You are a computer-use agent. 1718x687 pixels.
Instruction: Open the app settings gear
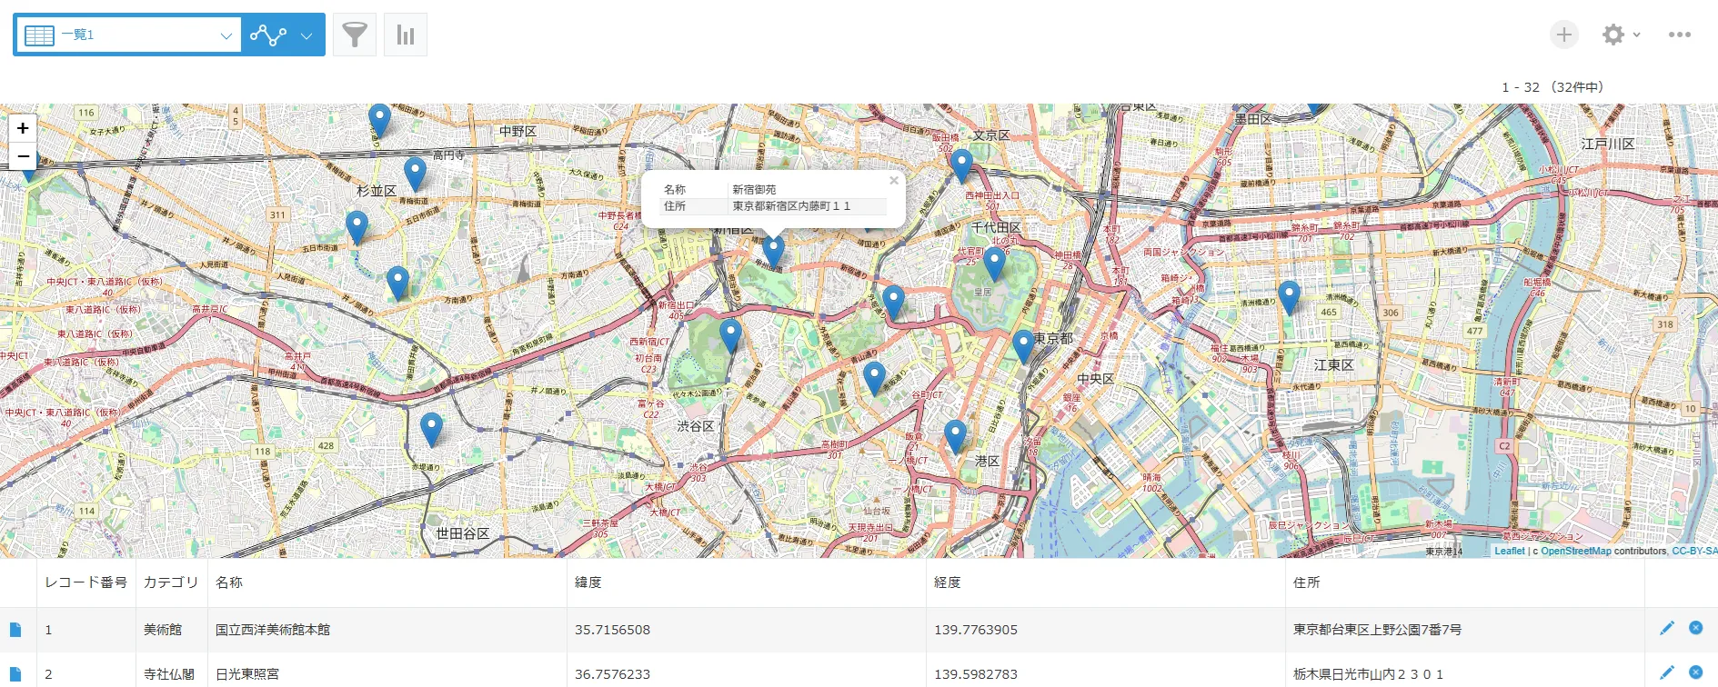pos(1613,35)
